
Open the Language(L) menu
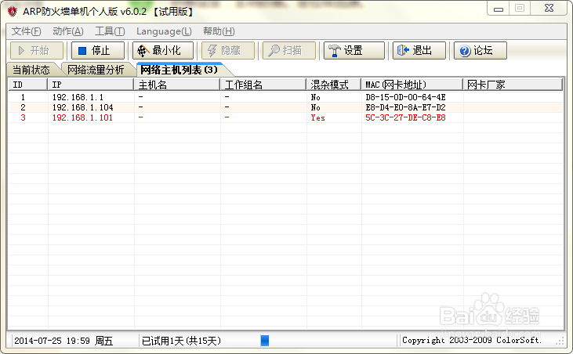point(164,31)
